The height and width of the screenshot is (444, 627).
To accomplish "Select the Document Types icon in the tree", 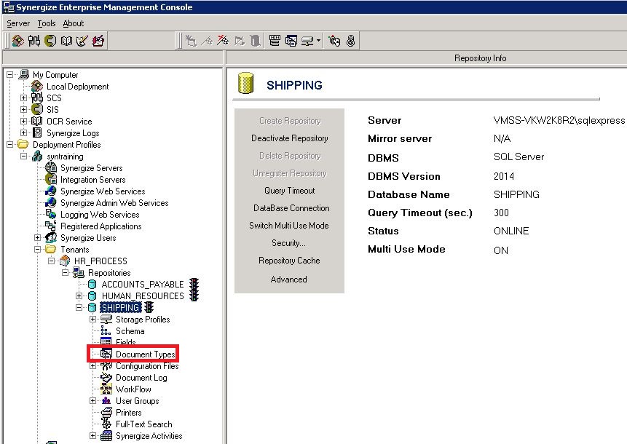I will coord(106,354).
